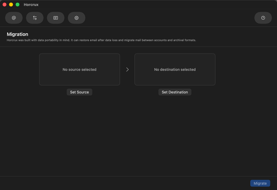Select the 'No destination selected' box
The width and height of the screenshot is (277, 190).
coord(175,69)
